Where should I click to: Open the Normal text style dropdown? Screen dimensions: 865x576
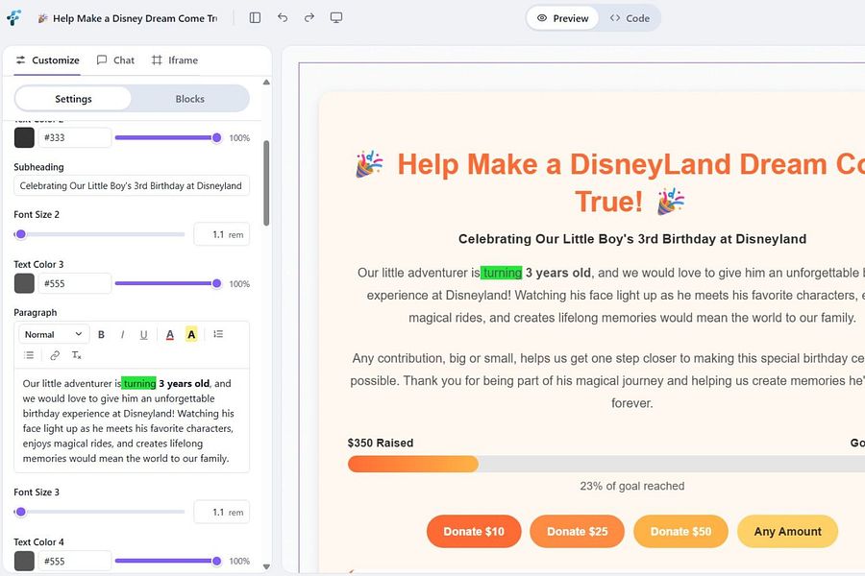click(x=53, y=335)
